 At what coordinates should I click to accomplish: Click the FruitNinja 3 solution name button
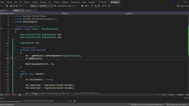(x=115, y=2)
